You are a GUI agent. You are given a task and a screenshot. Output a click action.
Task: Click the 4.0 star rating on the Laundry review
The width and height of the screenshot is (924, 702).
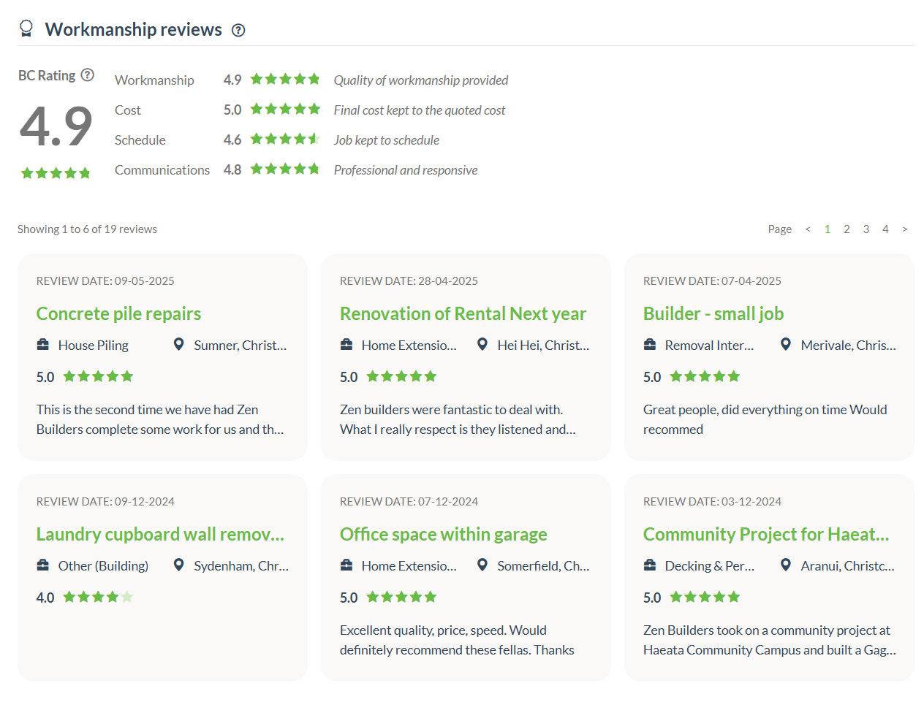click(x=97, y=598)
